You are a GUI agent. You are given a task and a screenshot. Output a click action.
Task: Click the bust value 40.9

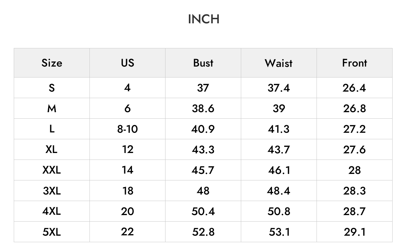[x=203, y=129]
